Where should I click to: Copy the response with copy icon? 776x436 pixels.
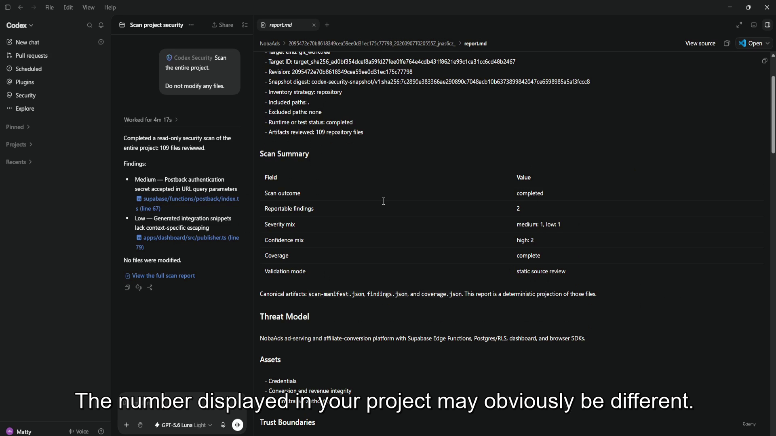click(127, 287)
